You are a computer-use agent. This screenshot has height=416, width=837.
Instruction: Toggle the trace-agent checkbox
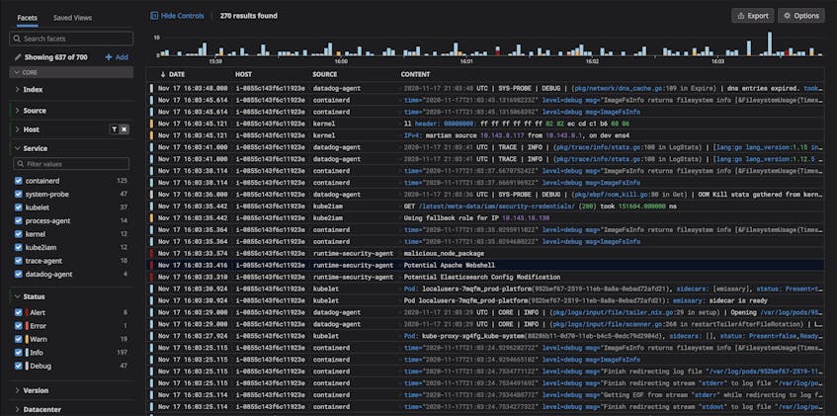19,261
